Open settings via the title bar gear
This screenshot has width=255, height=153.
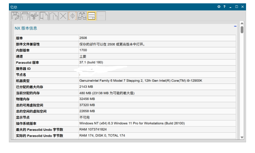click(x=219, y=7)
